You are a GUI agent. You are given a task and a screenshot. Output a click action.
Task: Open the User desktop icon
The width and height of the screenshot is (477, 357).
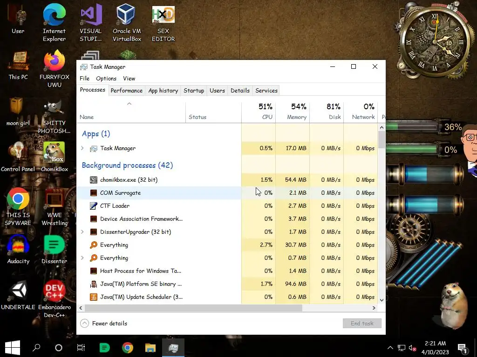[x=18, y=19]
